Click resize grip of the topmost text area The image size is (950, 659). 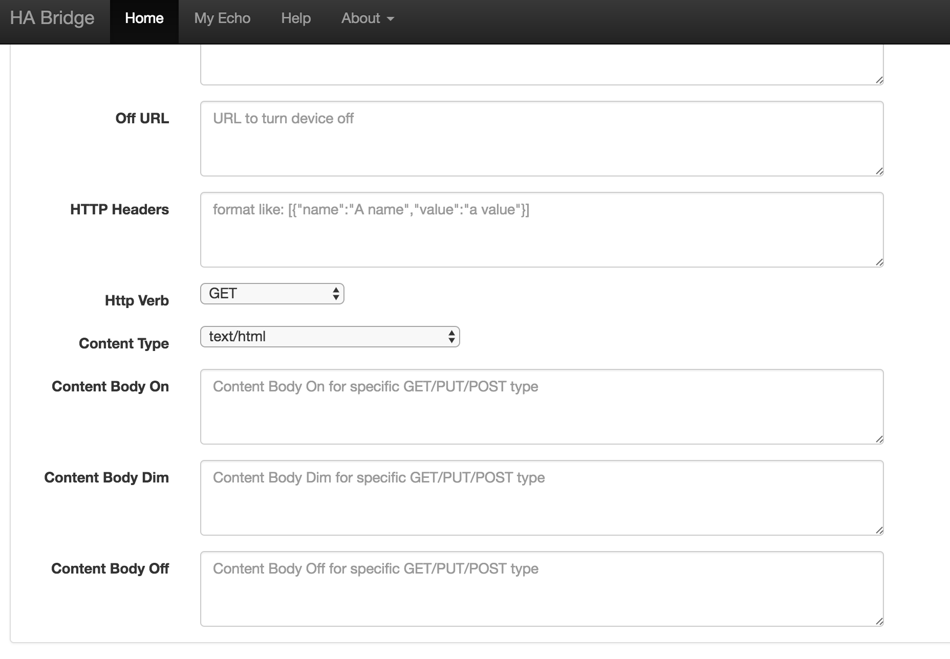(x=879, y=80)
